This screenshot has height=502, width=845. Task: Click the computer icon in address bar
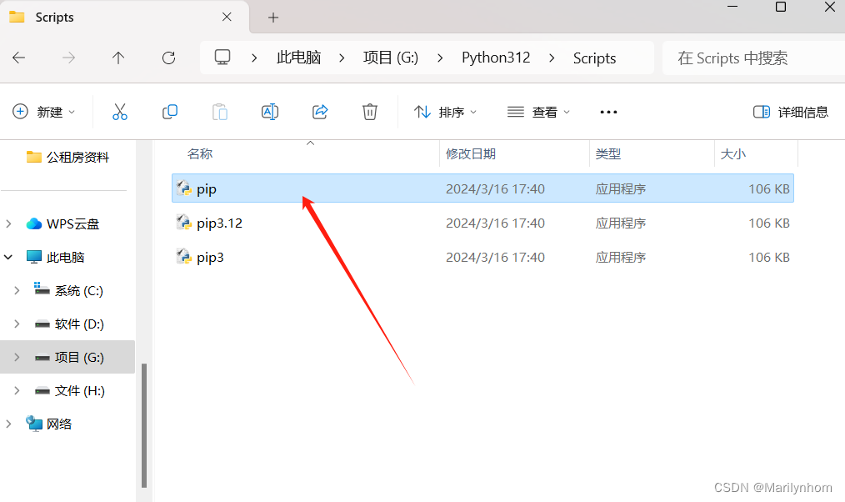(222, 58)
